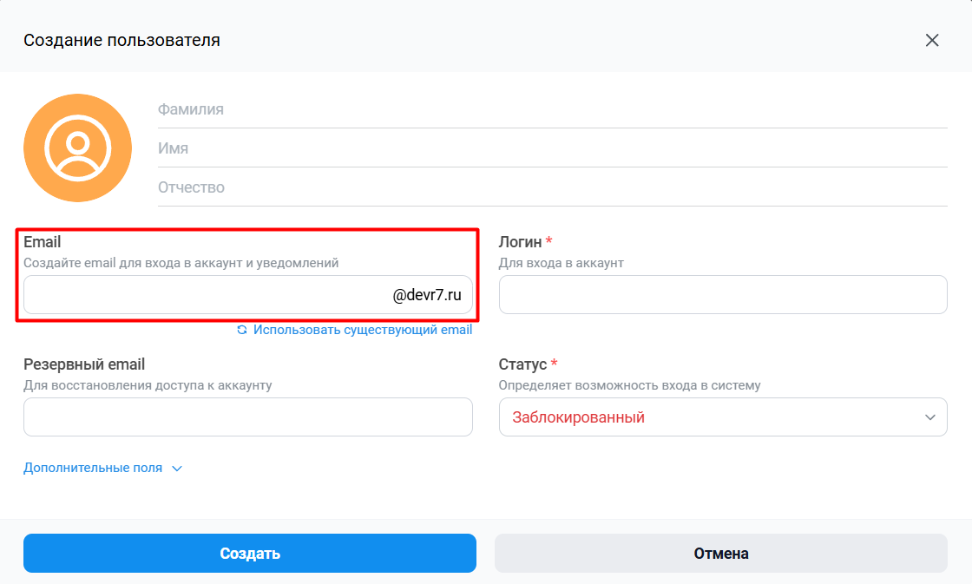Focus the Фамилия input field
The image size is (972, 584).
pos(552,109)
